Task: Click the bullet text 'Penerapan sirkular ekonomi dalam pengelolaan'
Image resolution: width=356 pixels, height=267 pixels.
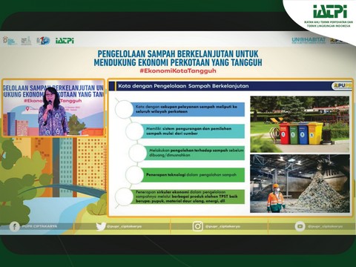Action: (180, 192)
